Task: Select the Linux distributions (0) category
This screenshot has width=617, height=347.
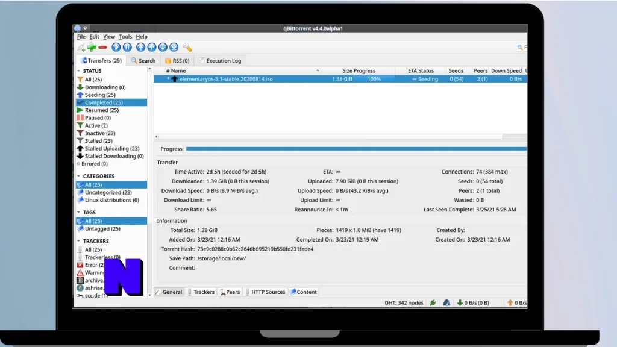Action: (111, 200)
